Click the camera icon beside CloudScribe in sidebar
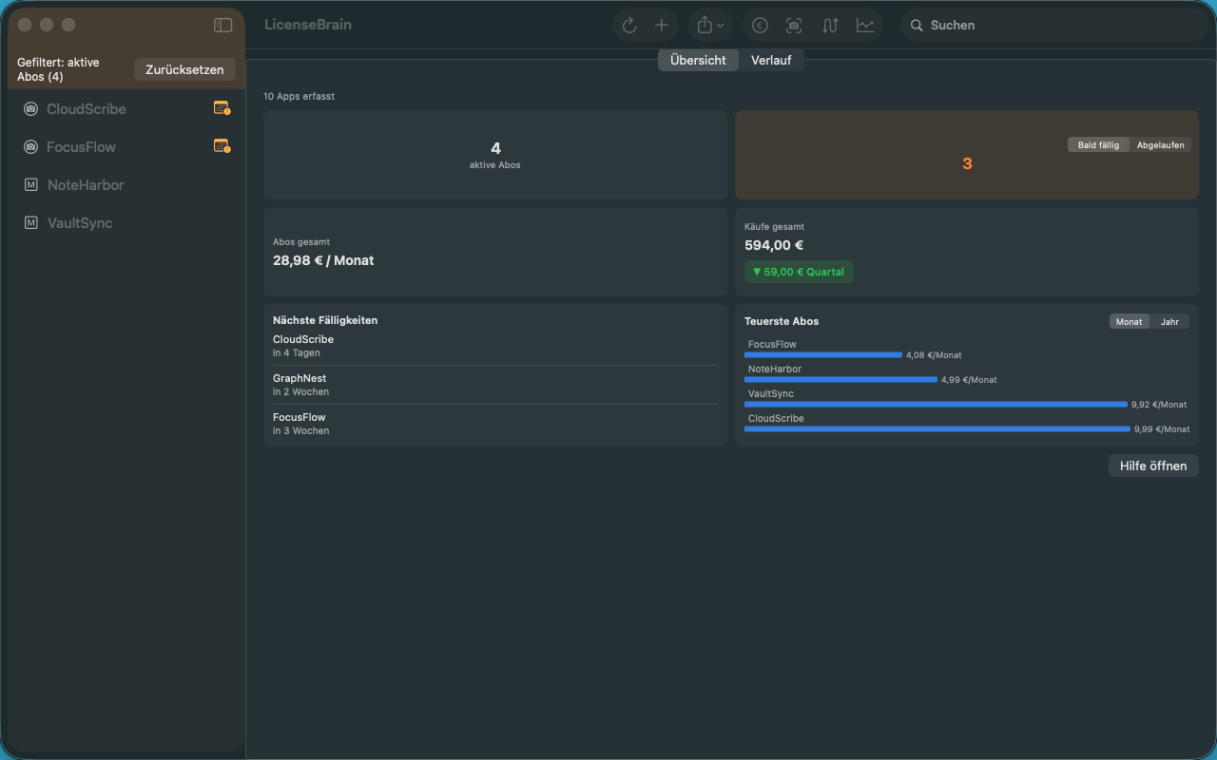This screenshot has height=760, width=1217. [31, 109]
